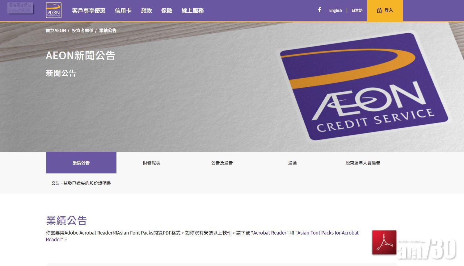Click the AEON Credit Service logo
This screenshot has height=266, width=464.
[53, 10]
